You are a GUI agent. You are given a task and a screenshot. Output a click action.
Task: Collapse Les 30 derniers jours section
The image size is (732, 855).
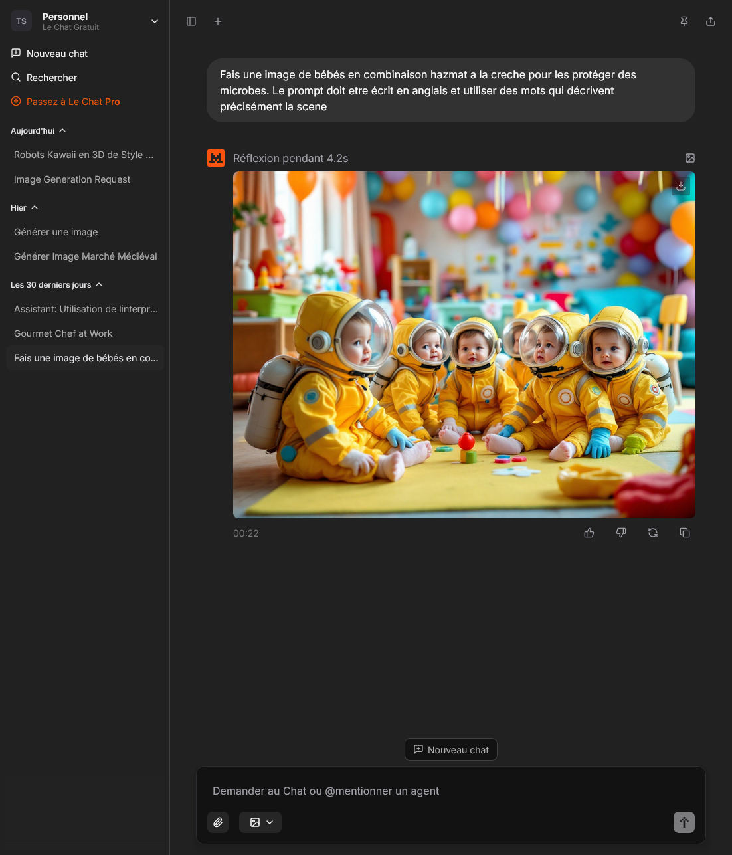tap(99, 285)
